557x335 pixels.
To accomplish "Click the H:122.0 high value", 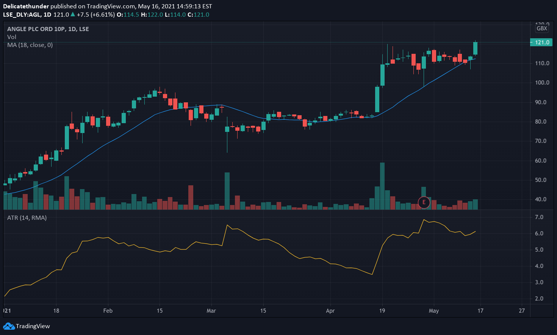I will [152, 14].
